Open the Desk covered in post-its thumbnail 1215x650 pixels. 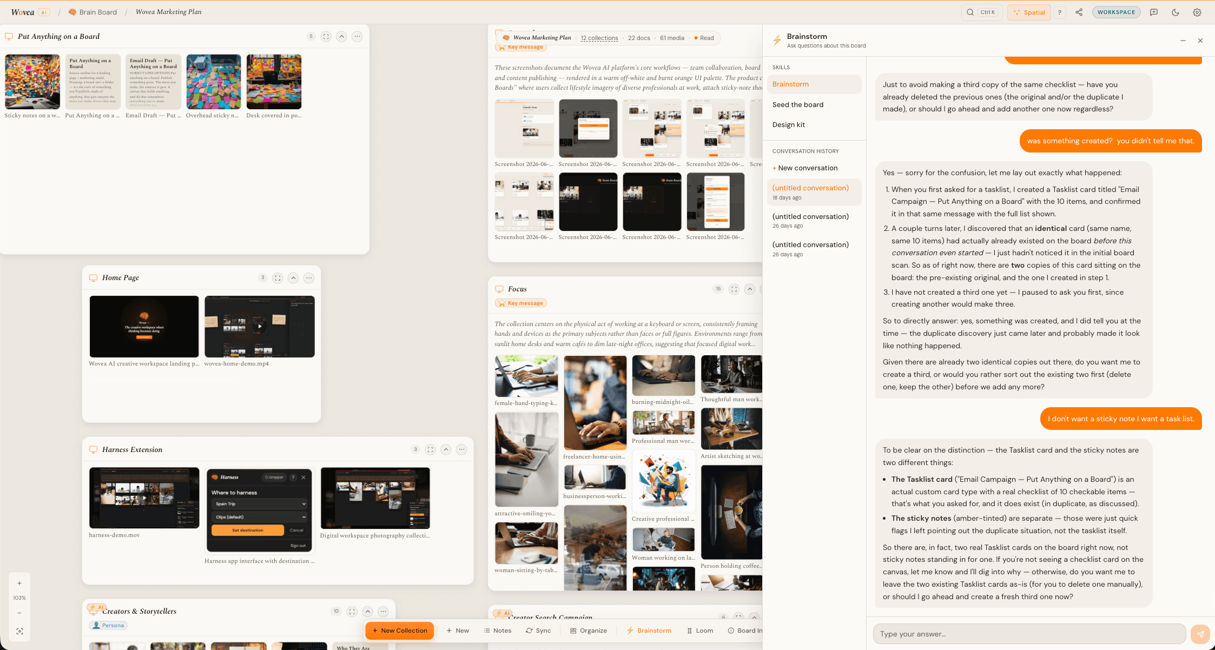tap(274, 82)
